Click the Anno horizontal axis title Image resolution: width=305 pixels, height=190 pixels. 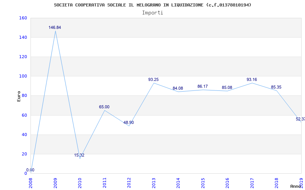(x=295, y=186)
